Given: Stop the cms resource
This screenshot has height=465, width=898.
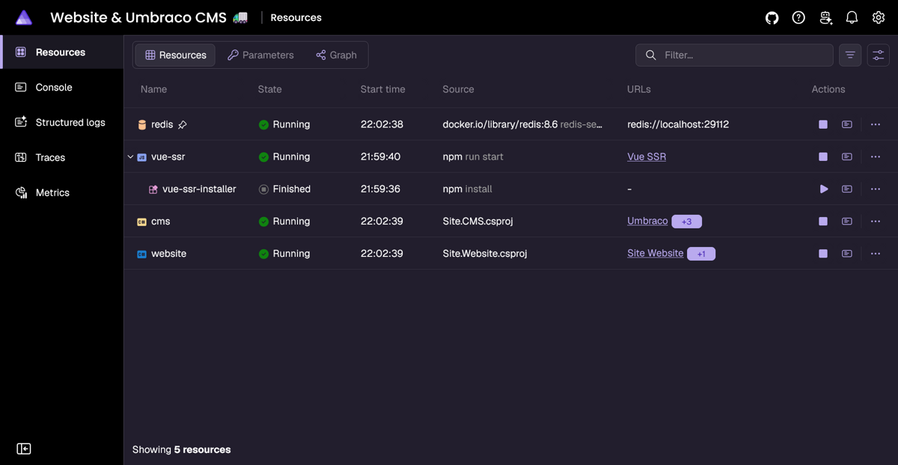Looking at the screenshot, I should (823, 221).
